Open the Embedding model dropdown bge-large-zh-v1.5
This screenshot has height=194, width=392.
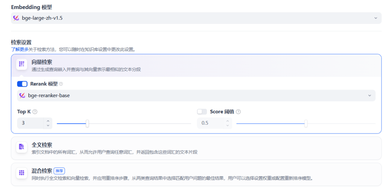point(196,18)
